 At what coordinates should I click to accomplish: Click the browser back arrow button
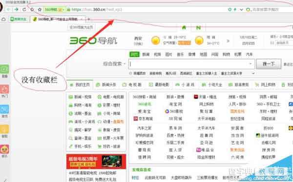(9, 9)
